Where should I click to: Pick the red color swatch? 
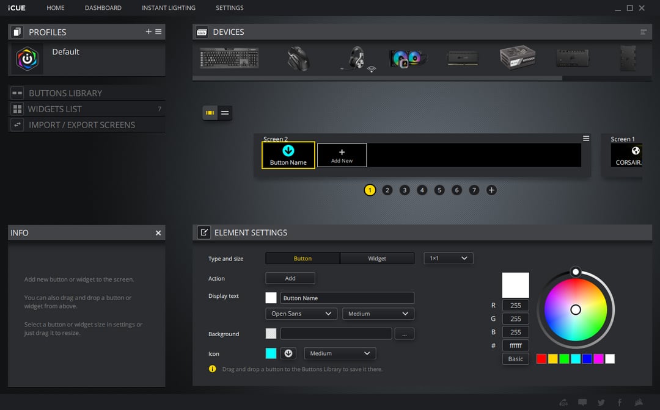point(541,359)
